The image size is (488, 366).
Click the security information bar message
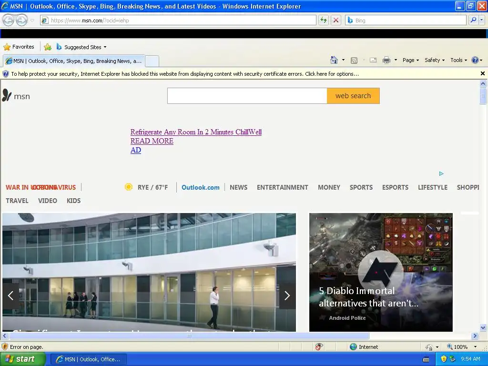[x=185, y=74]
